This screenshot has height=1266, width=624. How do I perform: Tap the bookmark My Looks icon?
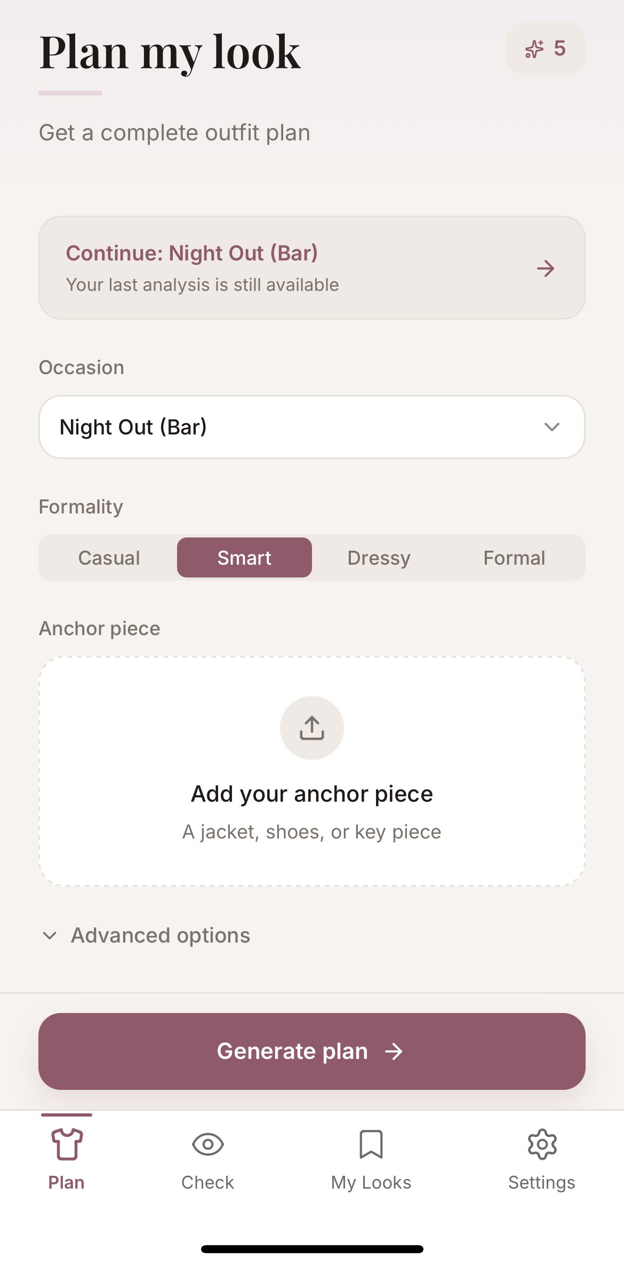pyautogui.click(x=371, y=1144)
